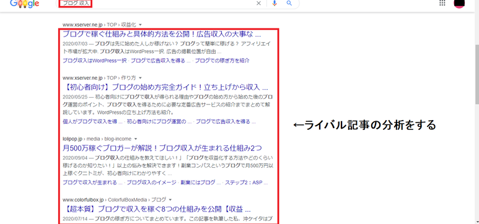The height and width of the screenshot is (224, 479).
Task: Click URL www.xserver.ne.jp › TOP › 収益化
Action: click(x=99, y=24)
